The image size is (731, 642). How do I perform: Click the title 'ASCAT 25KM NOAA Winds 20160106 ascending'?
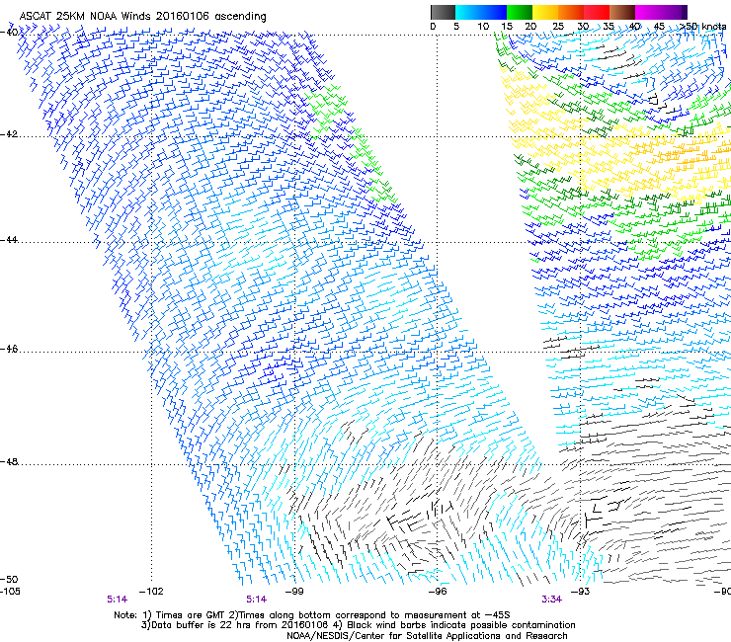142,17
